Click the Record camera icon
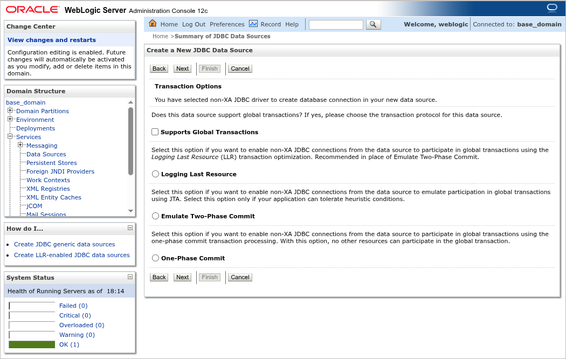Viewport: 566px width, 359px height. (253, 24)
